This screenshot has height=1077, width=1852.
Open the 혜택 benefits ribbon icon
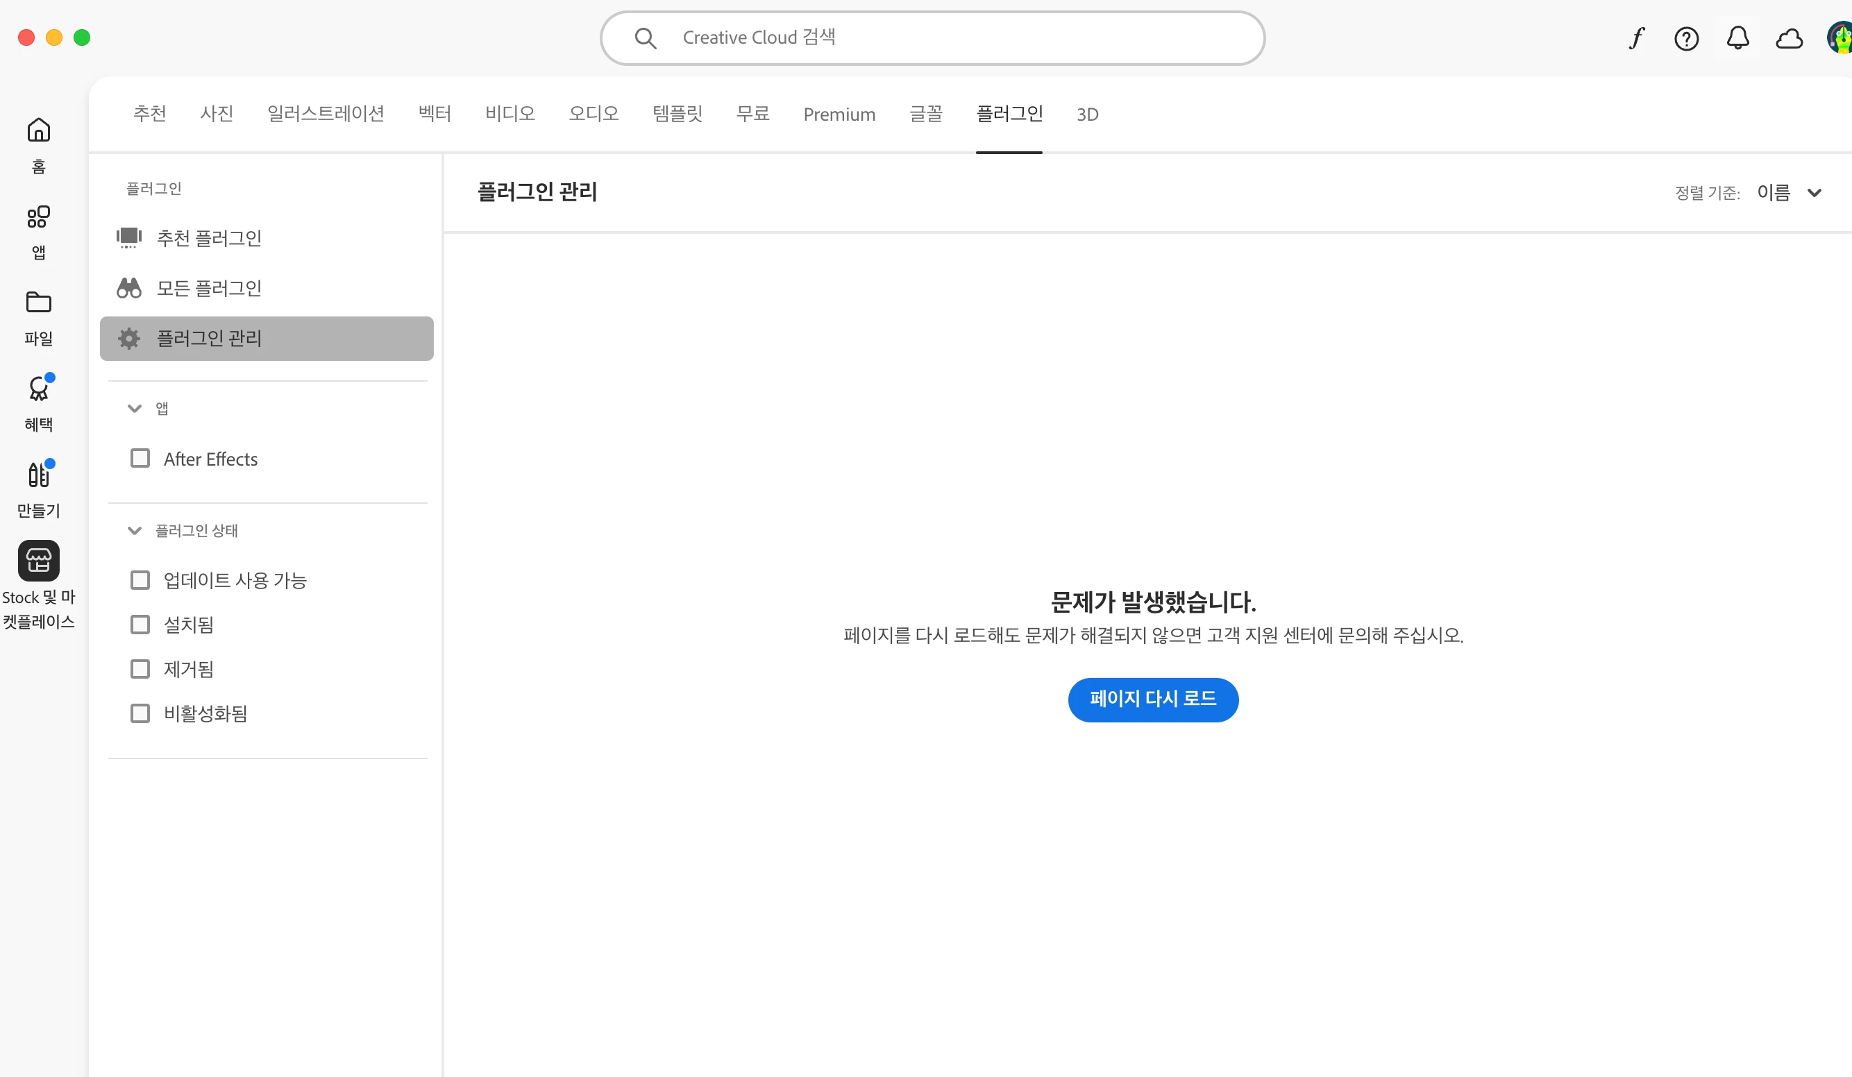point(38,389)
